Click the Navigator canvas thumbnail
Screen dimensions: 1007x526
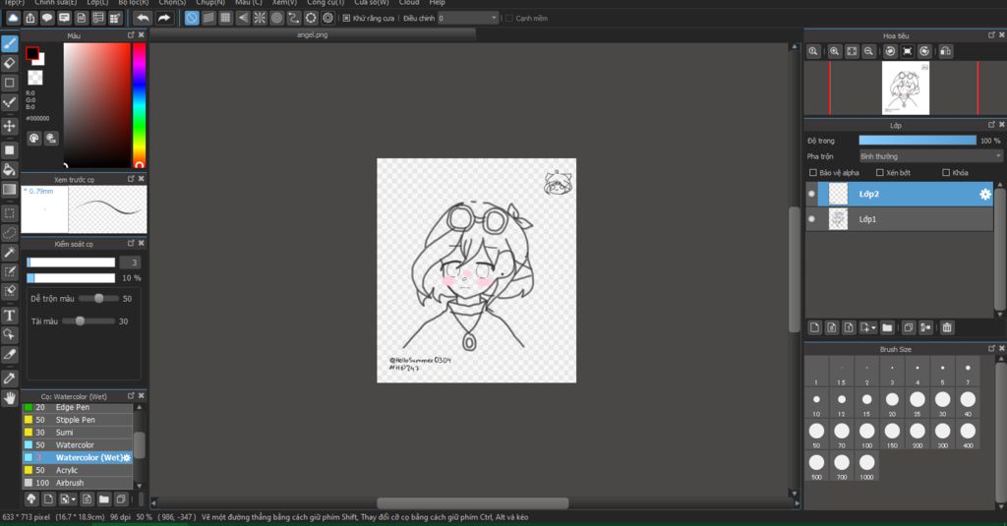pyautogui.click(x=906, y=88)
